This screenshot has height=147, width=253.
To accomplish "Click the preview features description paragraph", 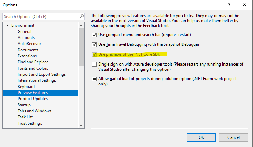I will click(x=165, y=21).
